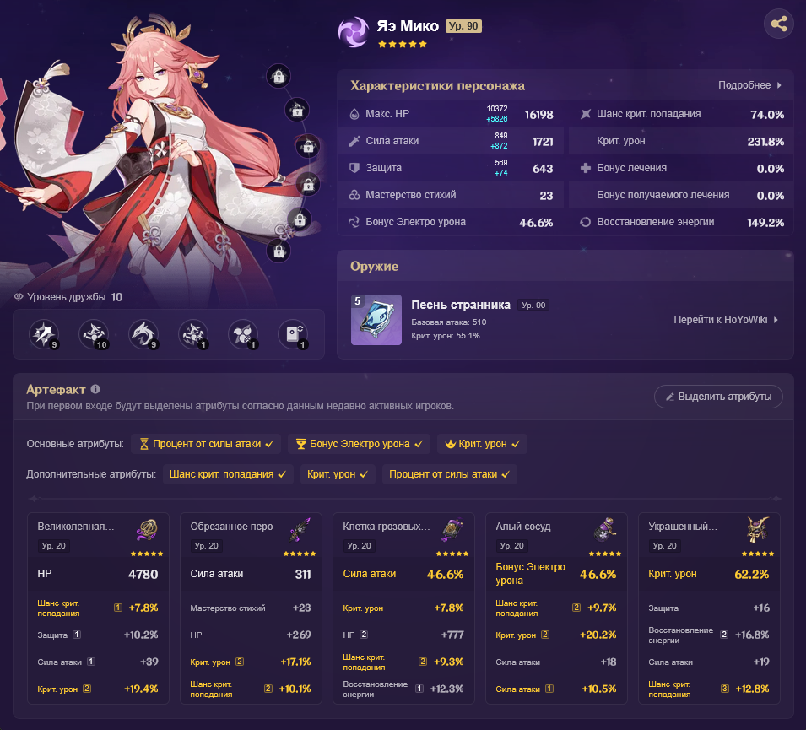Toggle Процент от силы атаки main attribute
Screen dimensions: 806x730
206,444
